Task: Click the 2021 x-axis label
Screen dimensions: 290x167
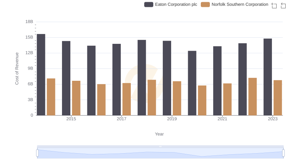Action: 222,119
